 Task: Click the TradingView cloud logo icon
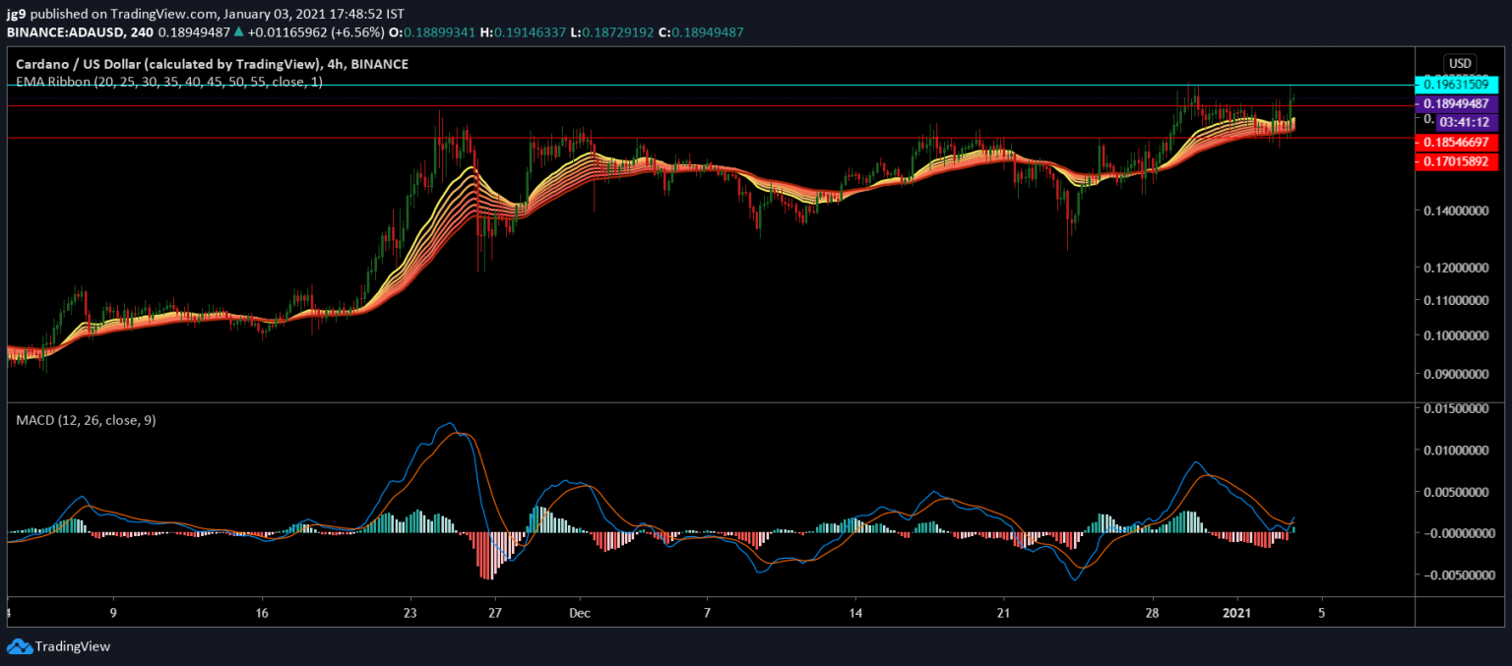pyautogui.click(x=19, y=646)
